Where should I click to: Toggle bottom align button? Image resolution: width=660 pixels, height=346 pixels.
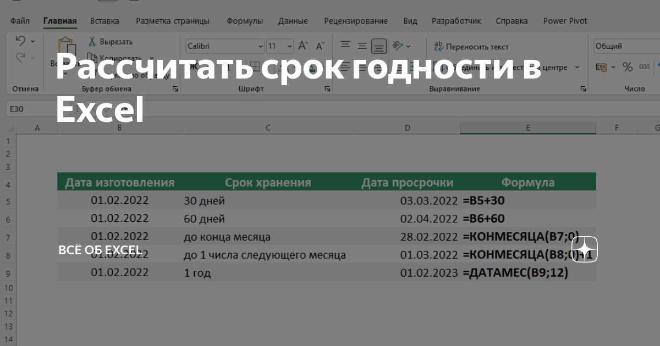[x=379, y=46]
